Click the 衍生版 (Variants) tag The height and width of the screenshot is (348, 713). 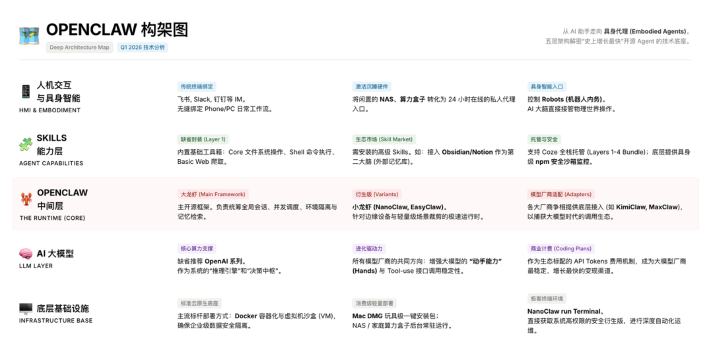[x=378, y=194]
